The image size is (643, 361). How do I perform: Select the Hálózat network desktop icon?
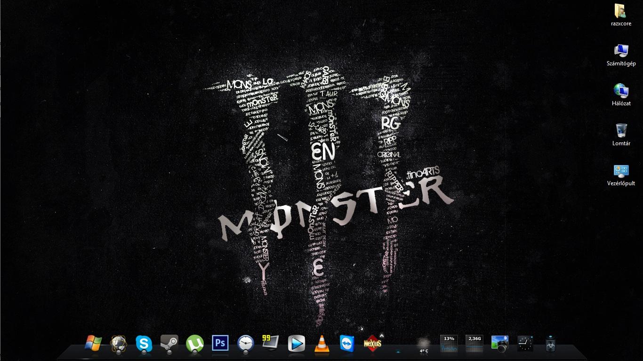tap(621, 94)
